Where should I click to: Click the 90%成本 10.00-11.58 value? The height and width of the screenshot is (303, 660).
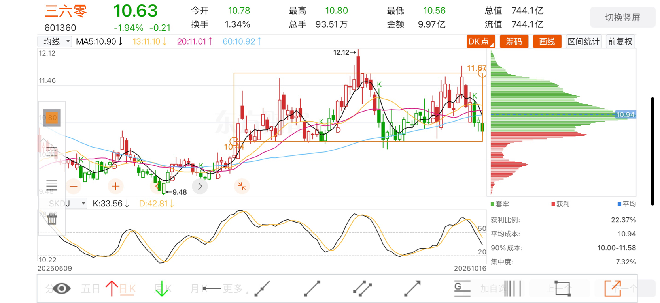(x=617, y=248)
